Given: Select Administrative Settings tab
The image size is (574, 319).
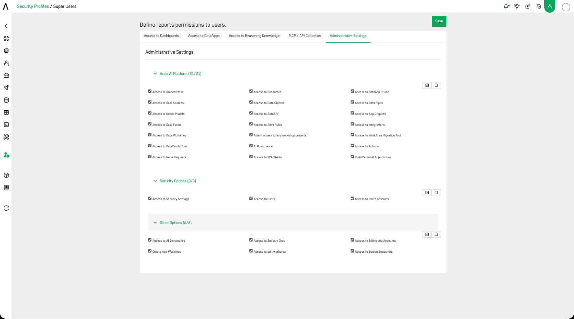Looking at the screenshot, I should (x=348, y=36).
